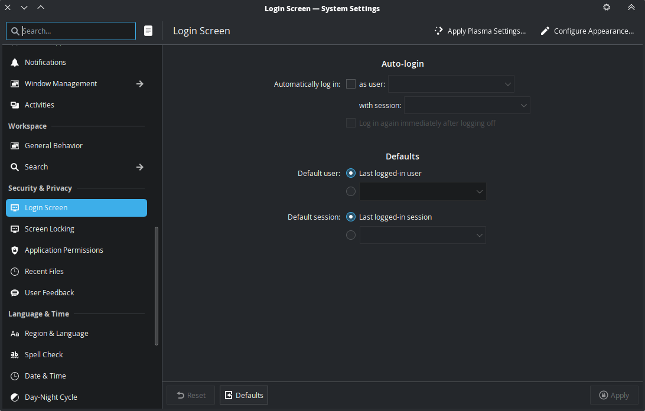Click the Recent Files clock icon
This screenshot has width=645, height=411.
[x=15, y=272]
